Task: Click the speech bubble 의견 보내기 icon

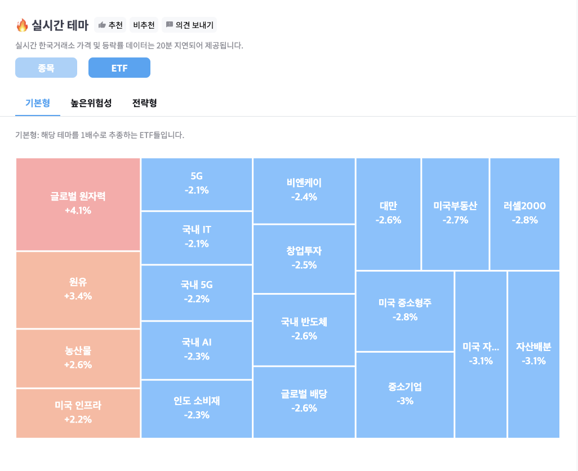Action: click(169, 25)
